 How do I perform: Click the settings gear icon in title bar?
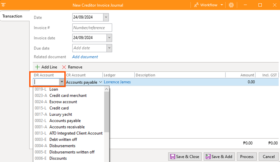231,5
